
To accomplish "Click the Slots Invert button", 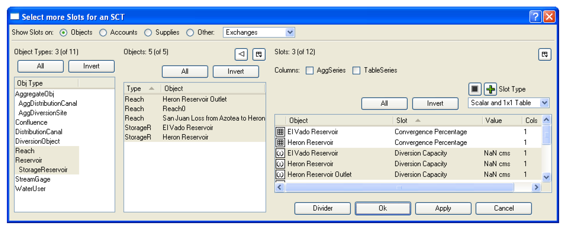I will pos(435,104).
